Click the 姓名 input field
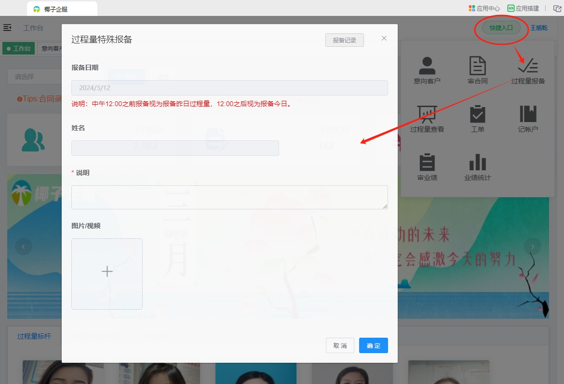 coord(175,148)
